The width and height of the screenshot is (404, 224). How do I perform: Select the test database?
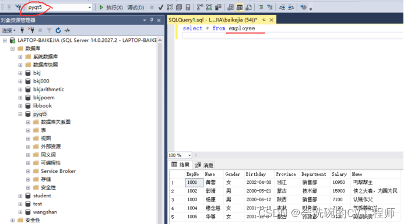37,204
